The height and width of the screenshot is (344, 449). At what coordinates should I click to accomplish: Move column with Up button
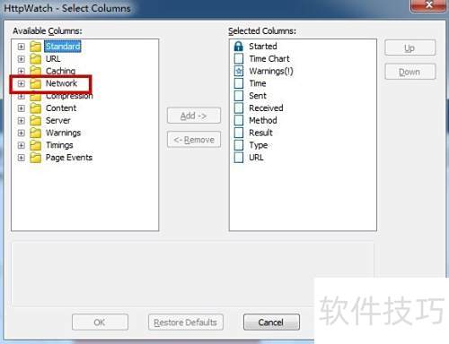(410, 47)
